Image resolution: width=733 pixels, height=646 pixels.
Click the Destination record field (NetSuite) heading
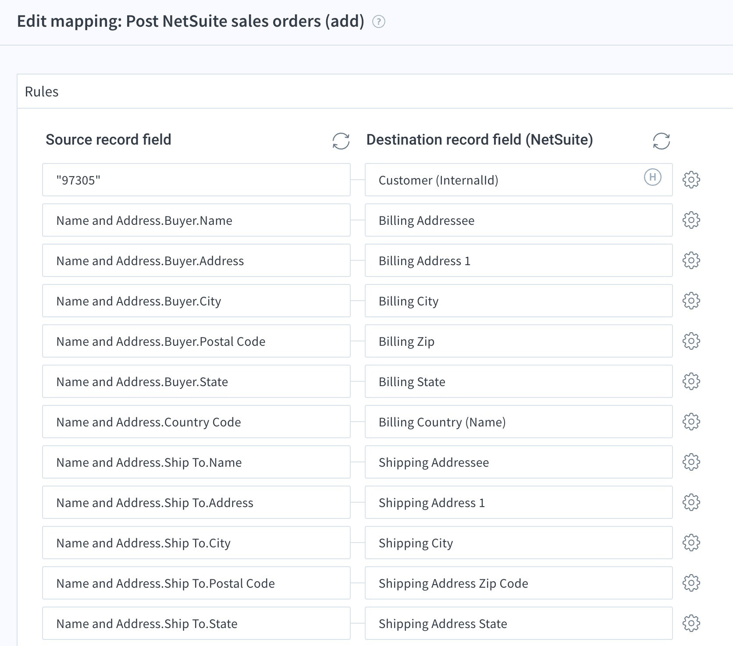(480, 139)
